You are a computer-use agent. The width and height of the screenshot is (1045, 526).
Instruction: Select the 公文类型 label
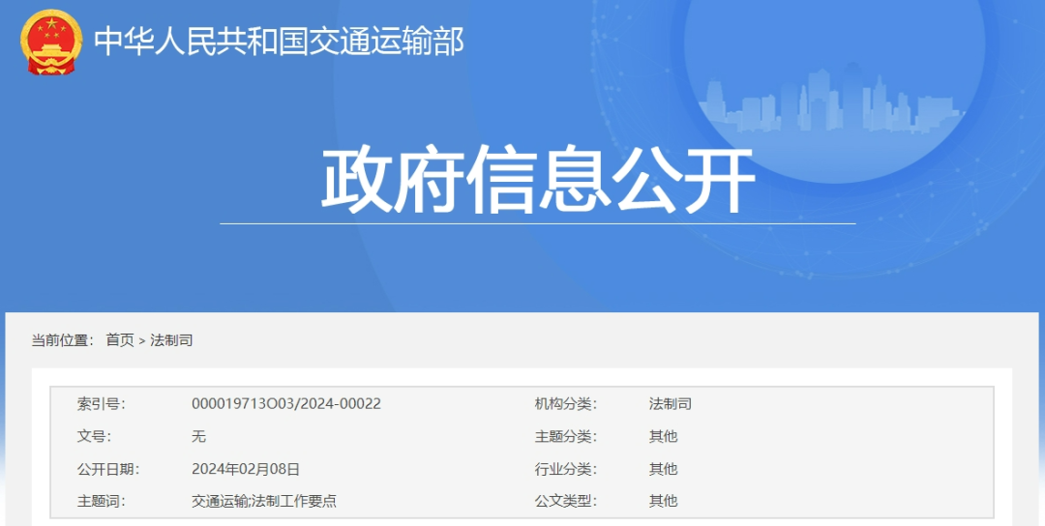(x=565, y=501)
